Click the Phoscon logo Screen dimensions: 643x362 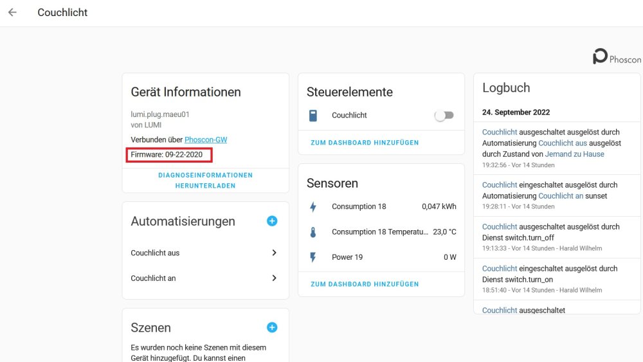[617, 57]
